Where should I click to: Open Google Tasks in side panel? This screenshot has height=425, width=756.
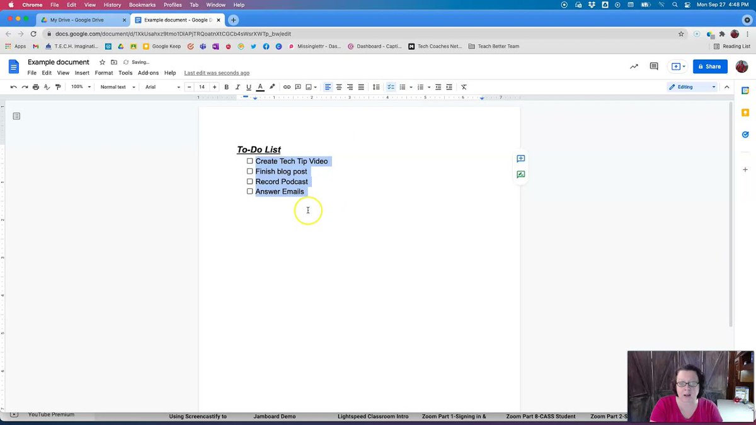point(745,135)
